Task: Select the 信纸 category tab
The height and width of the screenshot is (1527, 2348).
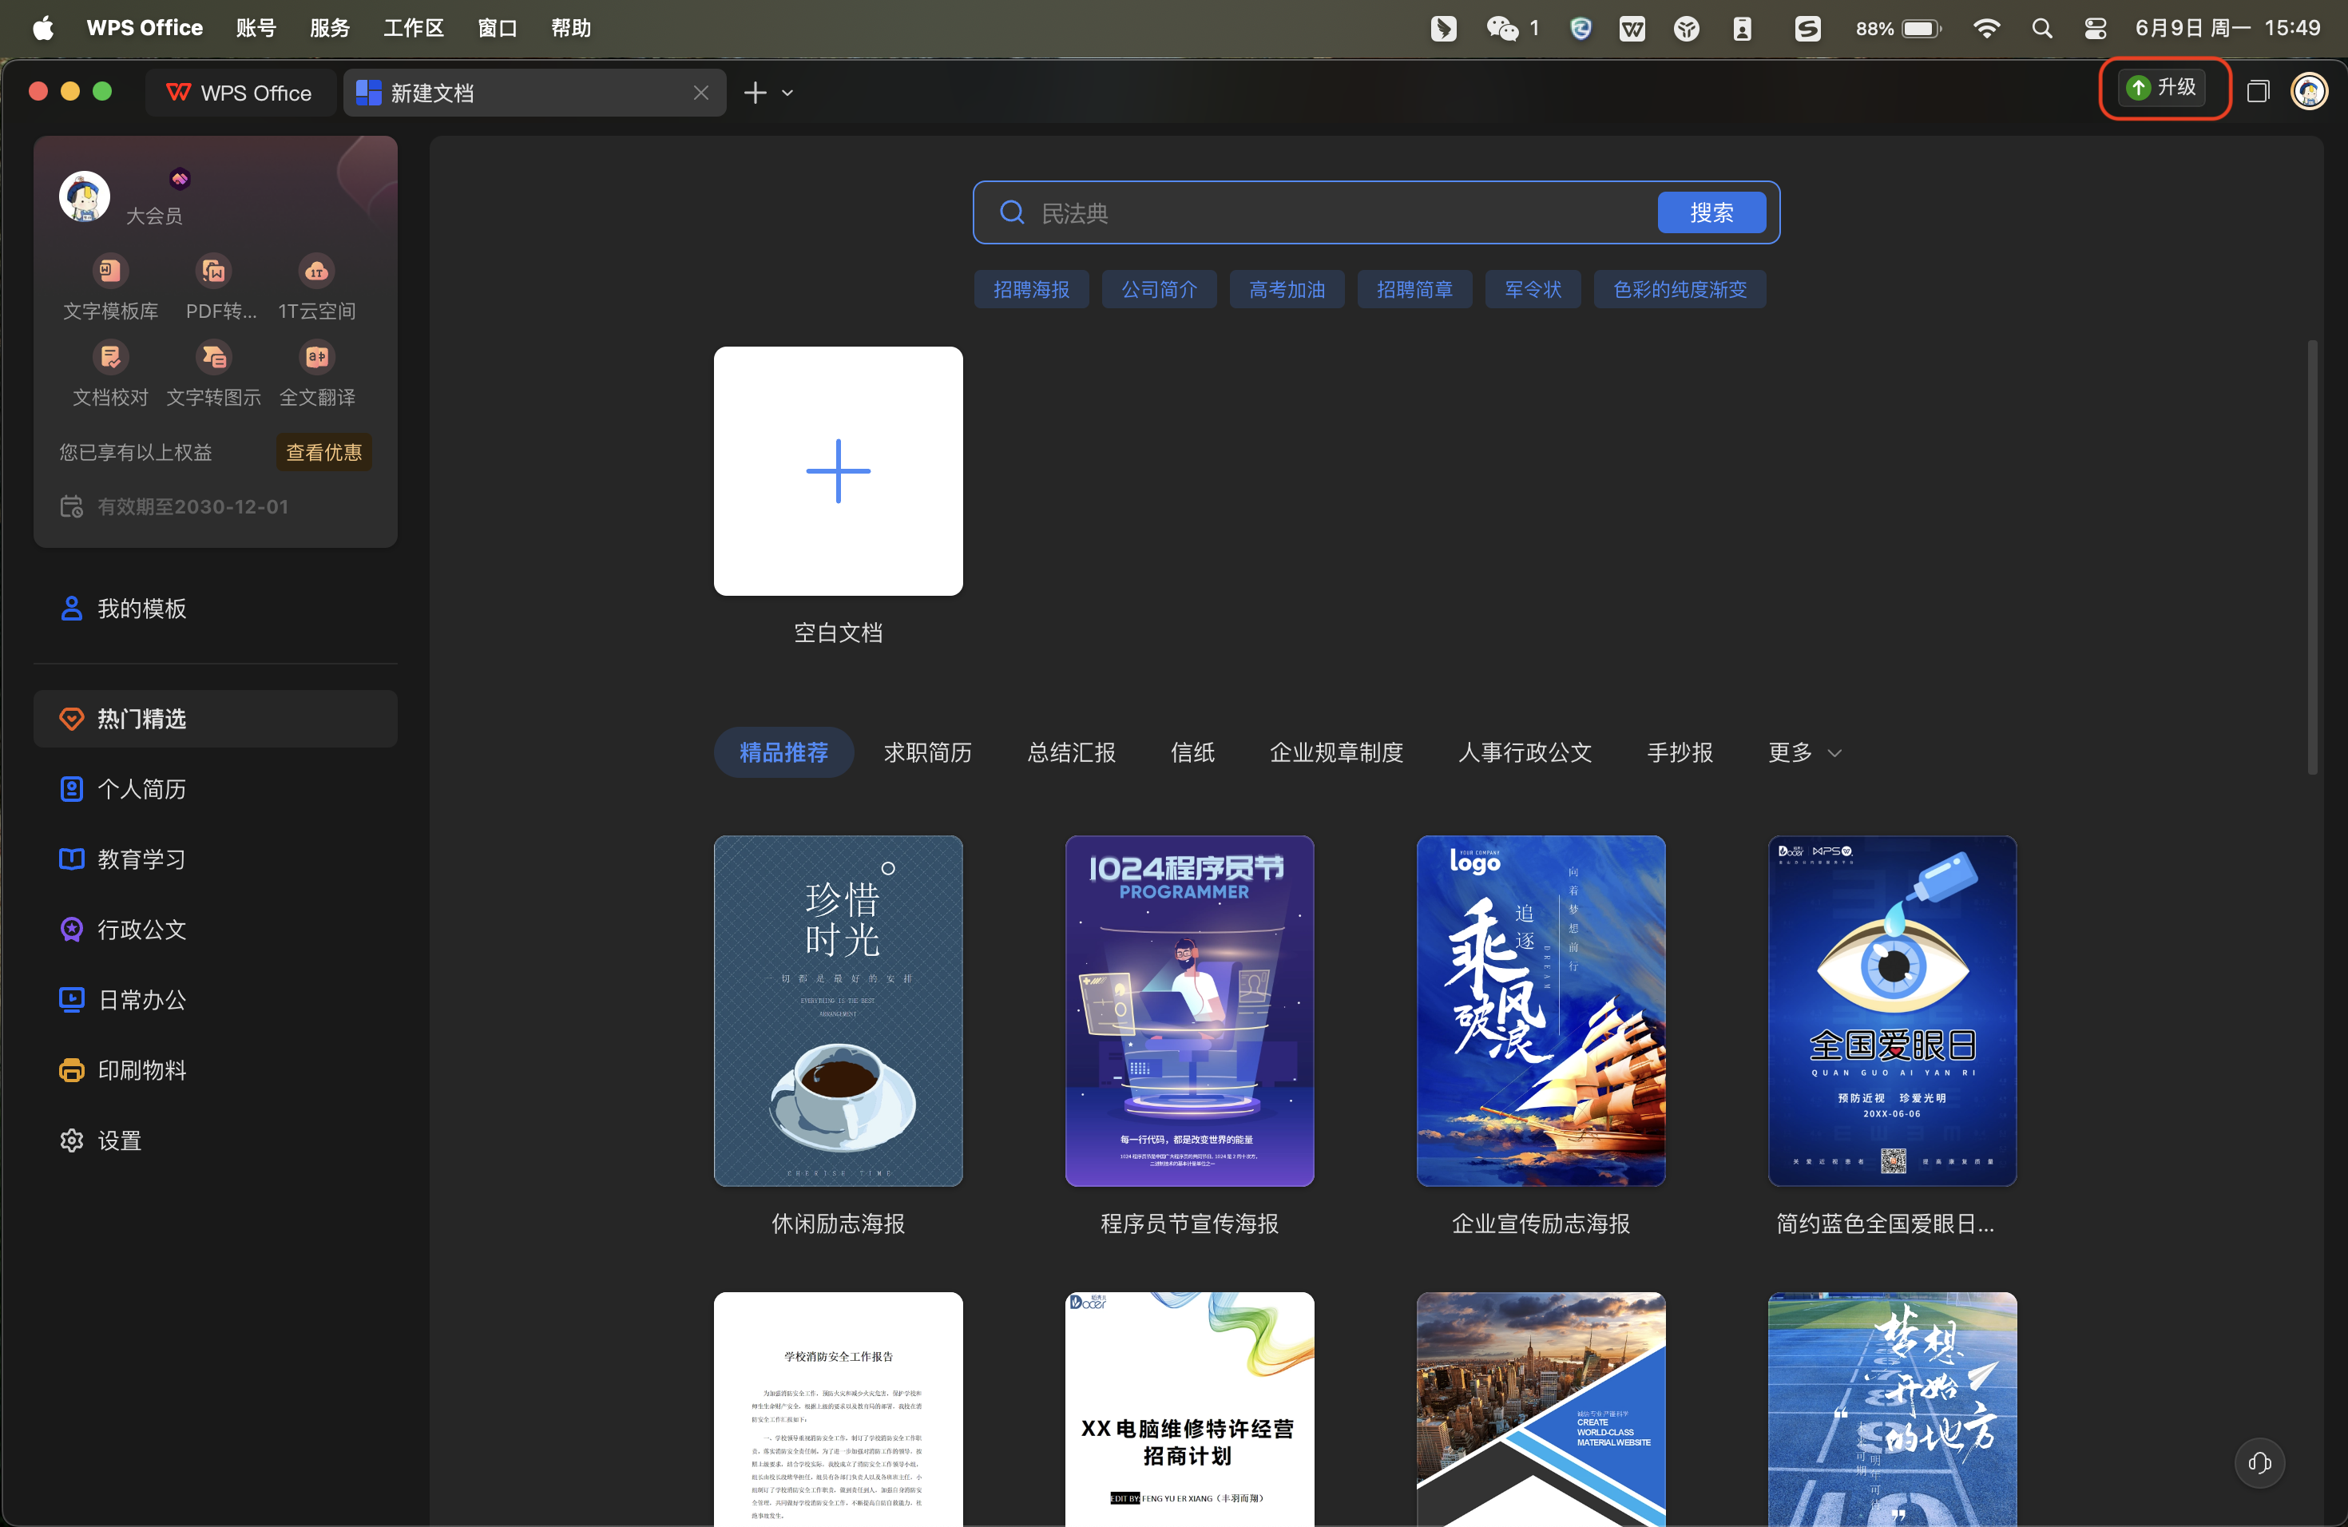Action: [1192, 752]
